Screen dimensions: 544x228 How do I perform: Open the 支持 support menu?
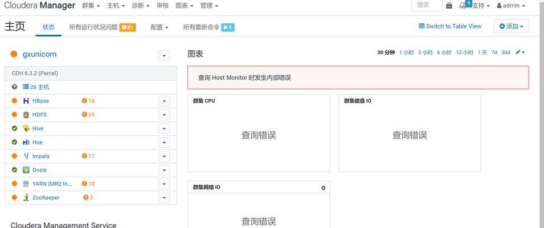pyautogui.click(x=481, y=6)
